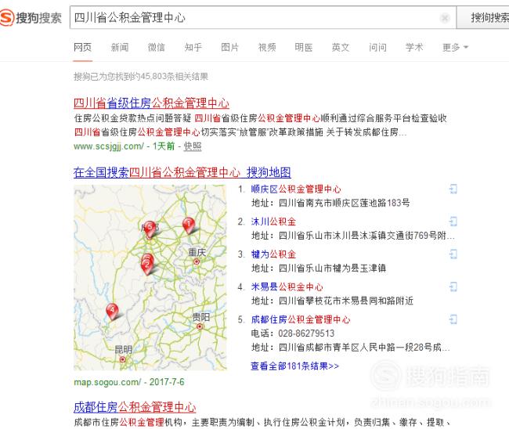The width and height of the screenshot is (509, 429).
Task: Clear the search box with X icon
Action: pos(445,18)
